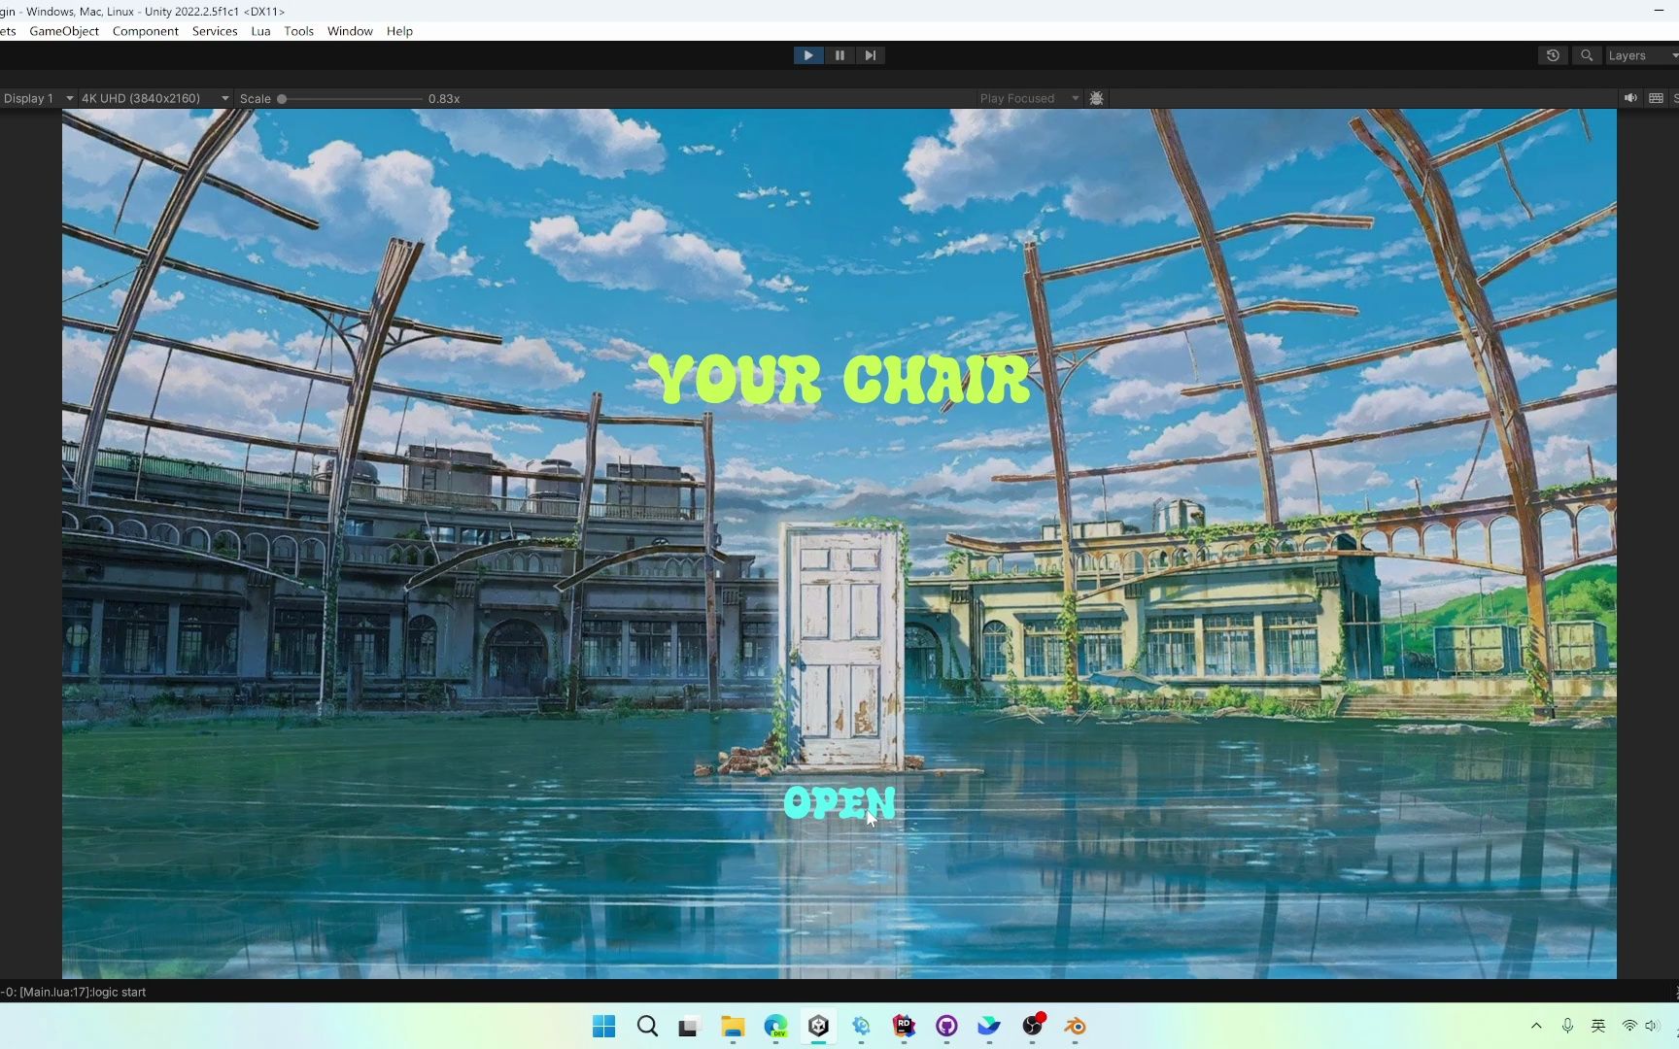Image resolution: width=1679 pixels, height=1049 pixels.
Task: Click the debug bug icon beside Play Focused
Action: 1096,98
